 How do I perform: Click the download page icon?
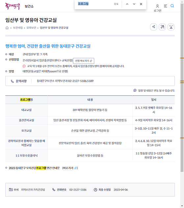[171, 27]
